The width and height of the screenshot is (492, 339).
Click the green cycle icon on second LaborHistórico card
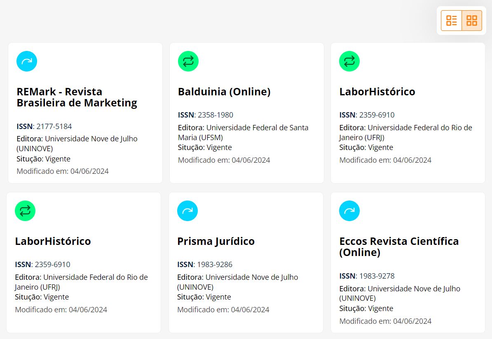click(25, 210)
